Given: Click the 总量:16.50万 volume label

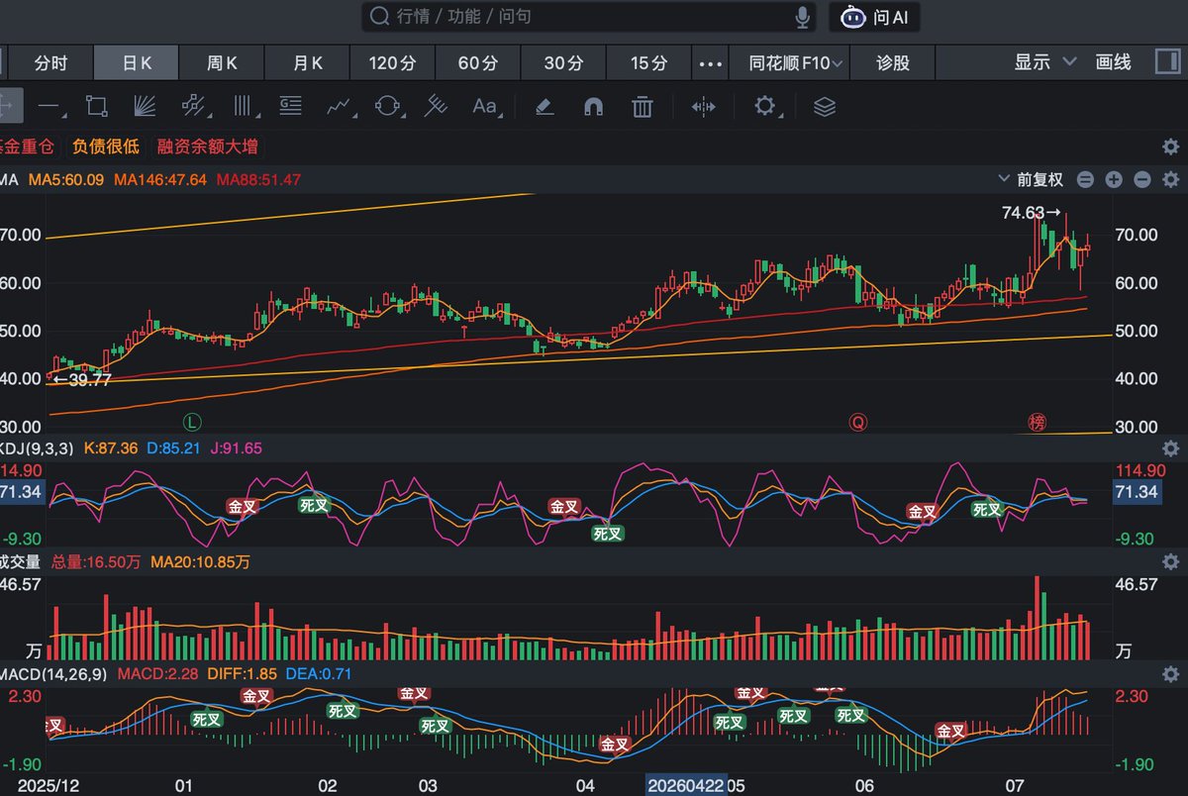Looking at the screenshot, I should [95, 562].
